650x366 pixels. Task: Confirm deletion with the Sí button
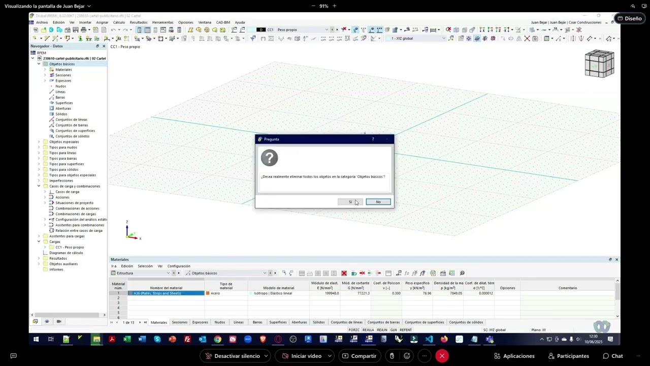pyautogui.click(x=350, y=202)
